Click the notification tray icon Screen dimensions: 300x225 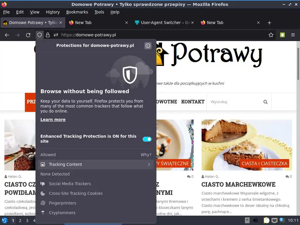(x=282, y=220)
